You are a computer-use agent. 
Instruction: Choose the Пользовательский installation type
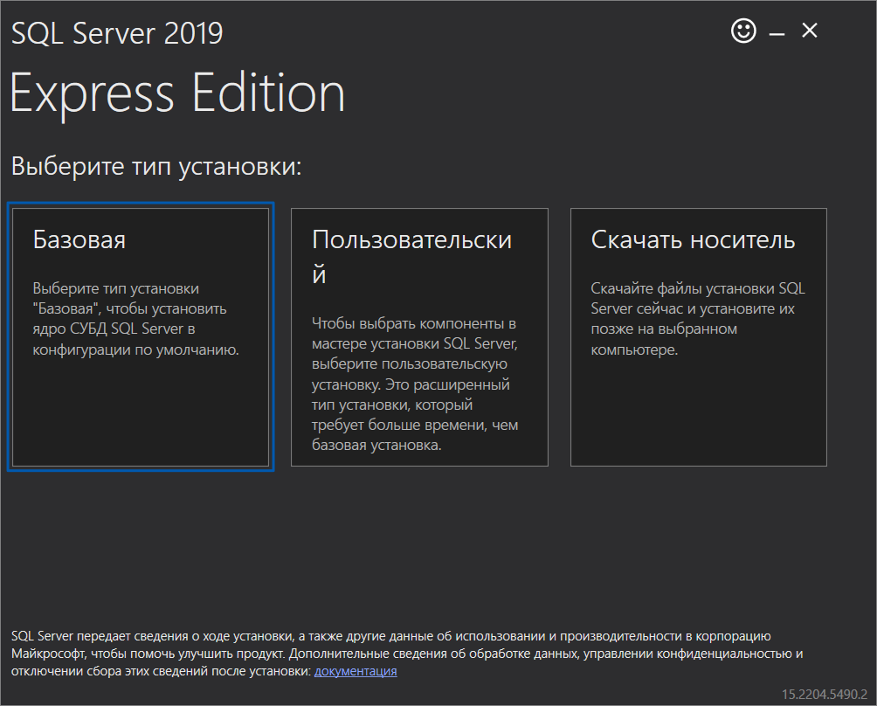pyautogui.click(x=419, y=336)
